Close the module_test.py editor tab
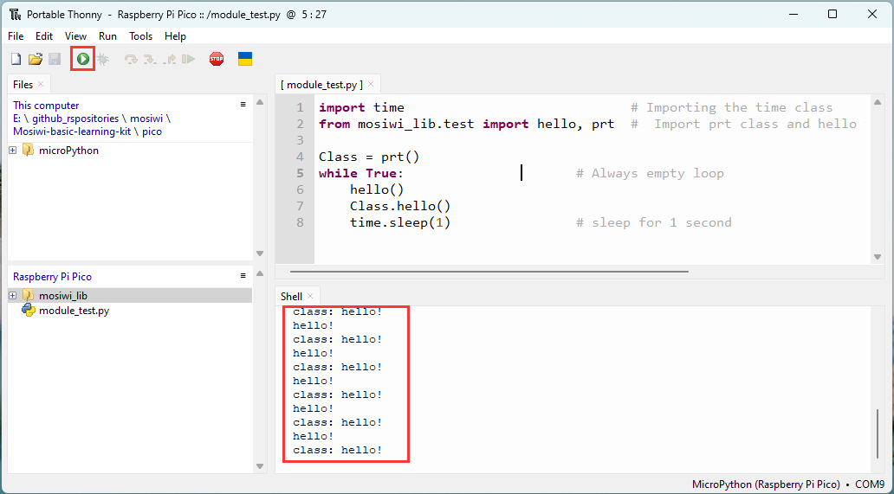The image size is (894, 494). pyautogui.click(x=371, y=84)
